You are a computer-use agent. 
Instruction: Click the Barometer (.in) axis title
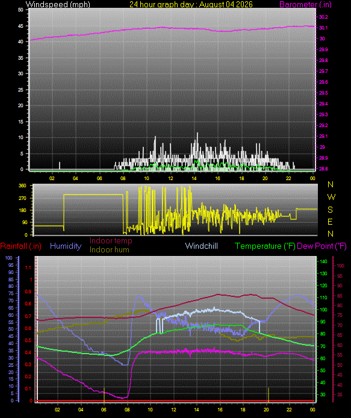pos(305,4)
